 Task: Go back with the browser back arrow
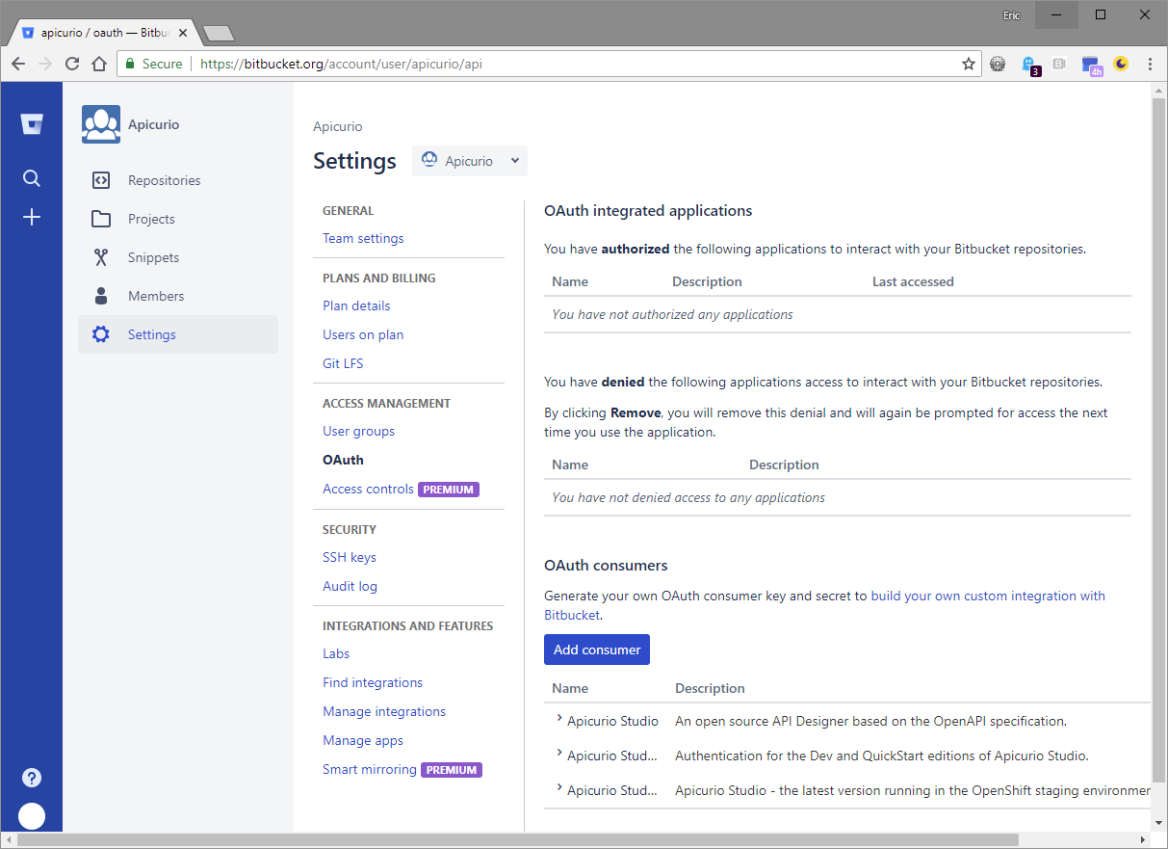(18, 64)
